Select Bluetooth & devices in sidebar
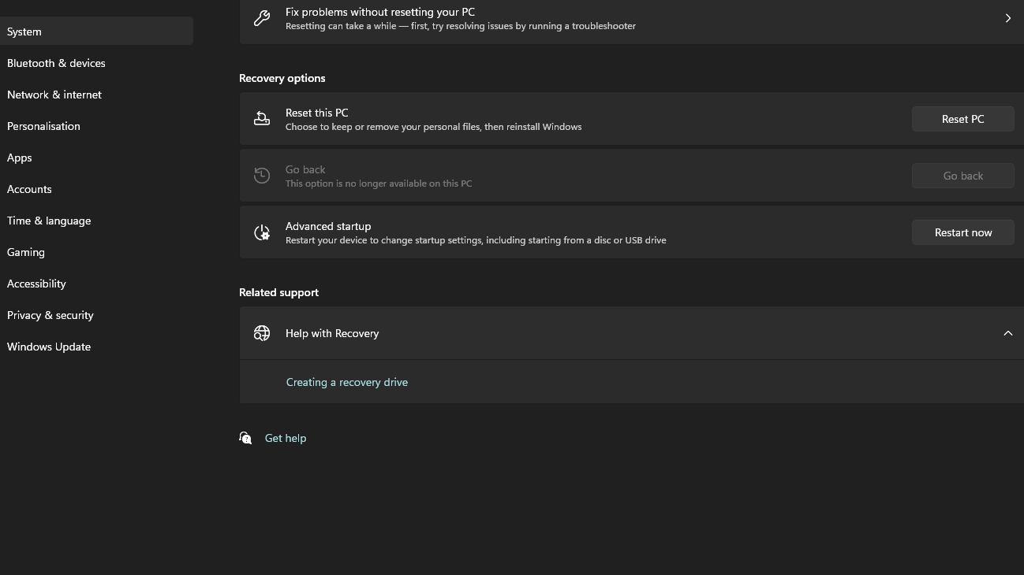Image resolution: width=1024 pixels, height=575 pixels. tap(56, 63)
